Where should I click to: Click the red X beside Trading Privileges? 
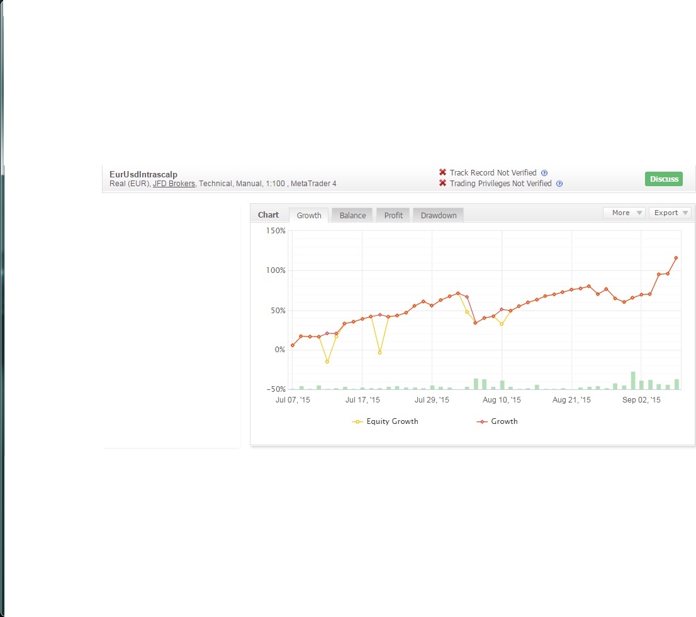click(442, 183)
